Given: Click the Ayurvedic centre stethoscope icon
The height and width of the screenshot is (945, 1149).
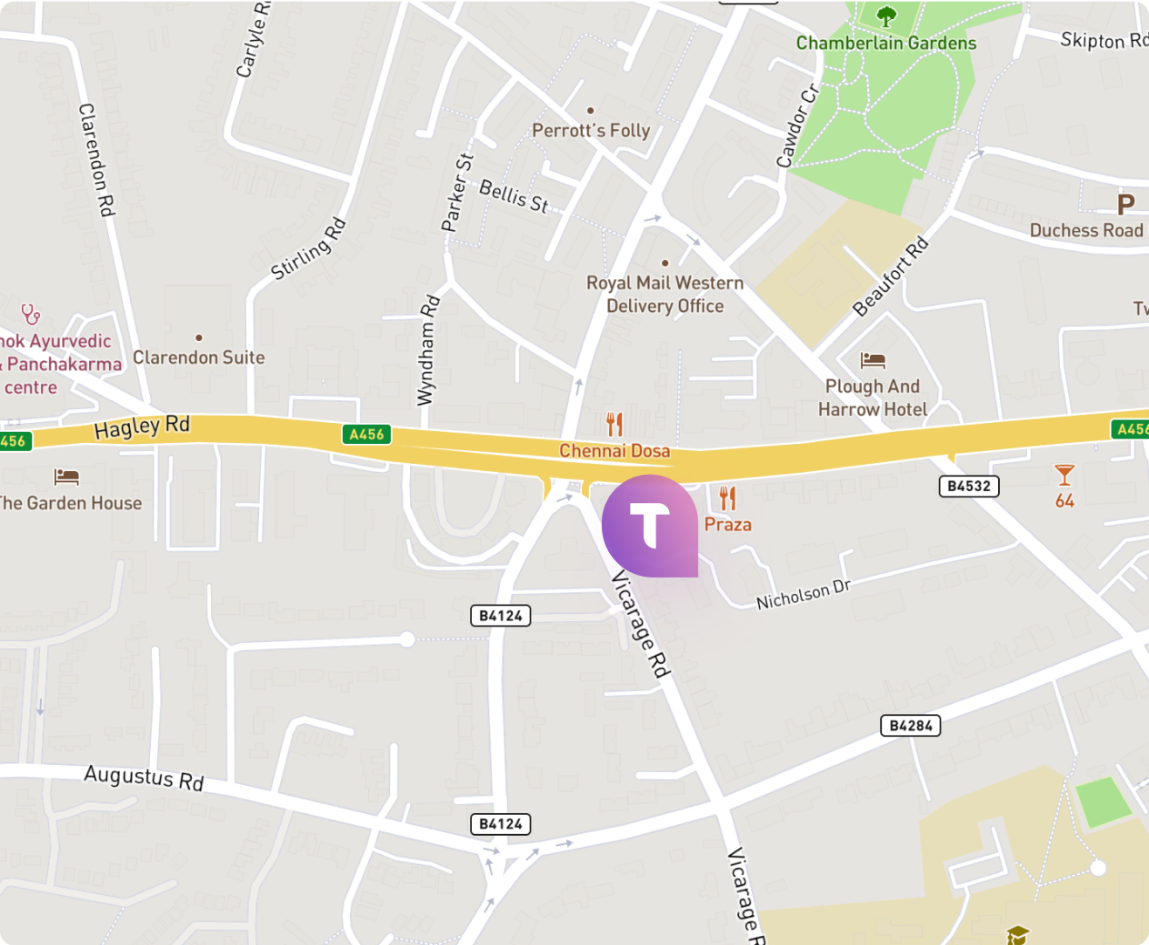Looking at the screenshot, I should [x=31, y=315].
